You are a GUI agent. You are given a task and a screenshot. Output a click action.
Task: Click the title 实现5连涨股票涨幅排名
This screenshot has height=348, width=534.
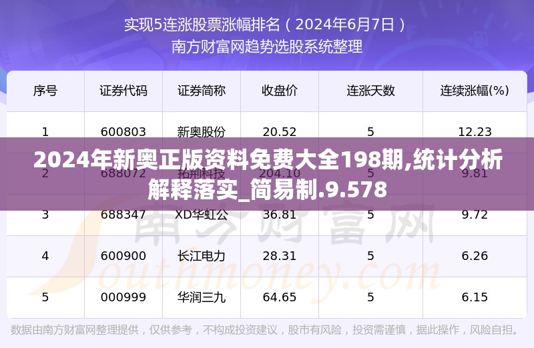point(202,25)
